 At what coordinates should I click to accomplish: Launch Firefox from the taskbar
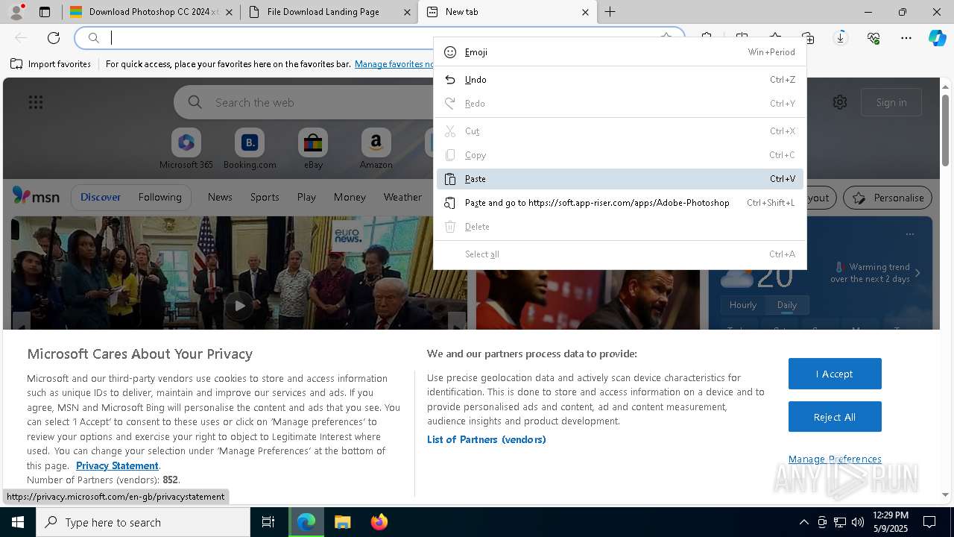click(x=379, y=522)
